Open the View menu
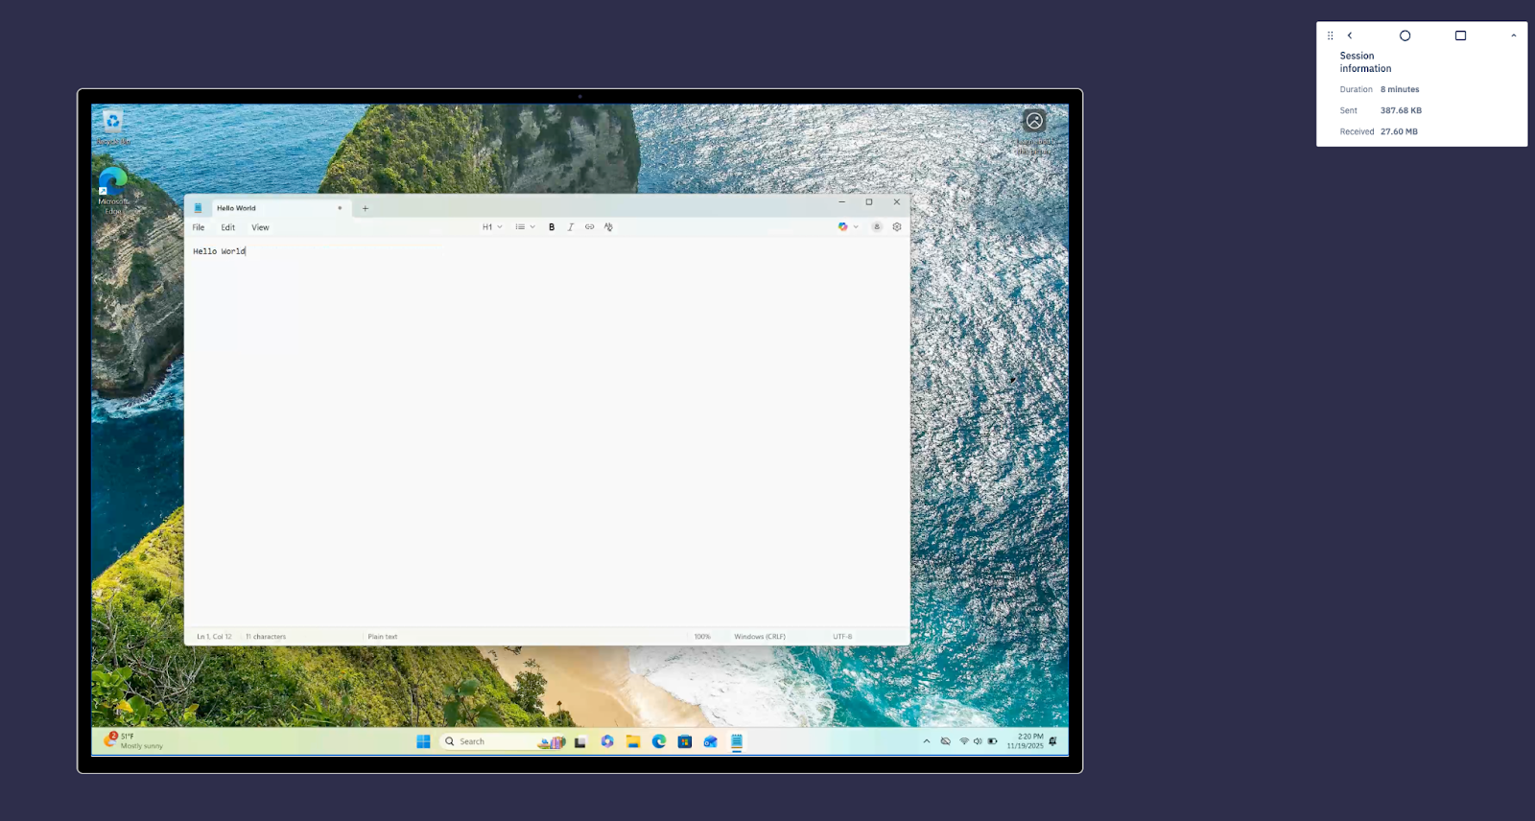 tap(260, 227)
